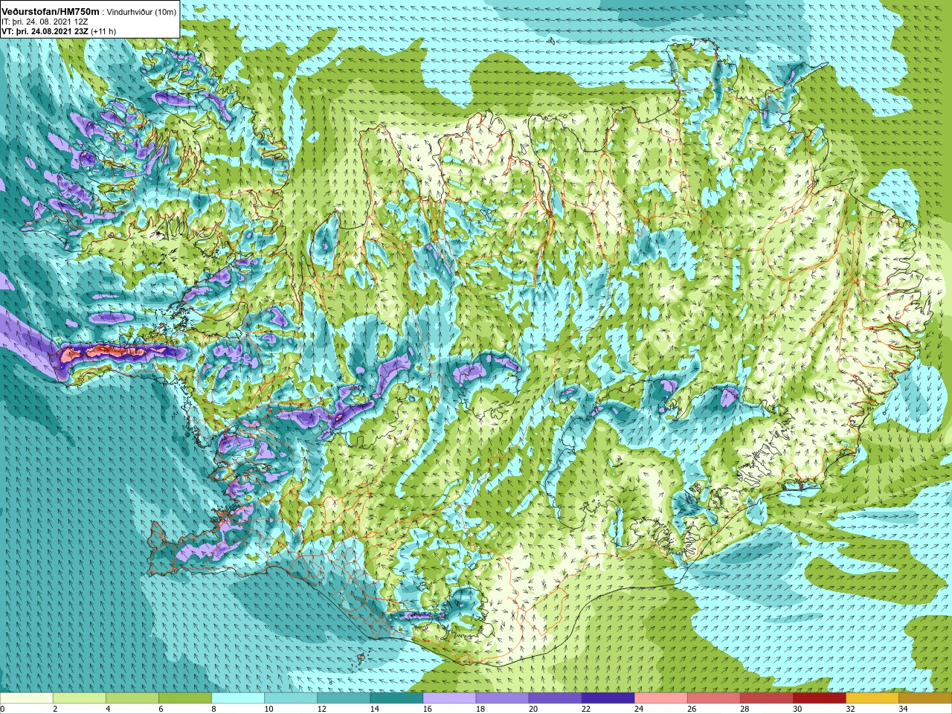Click the '22' legend scale label

pyautogui.click(x=585, y=709)
